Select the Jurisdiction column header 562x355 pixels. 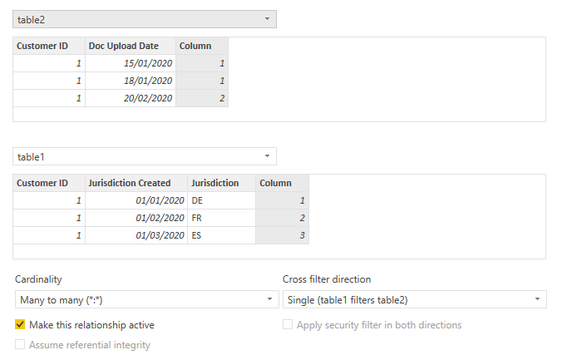(221, 183)
